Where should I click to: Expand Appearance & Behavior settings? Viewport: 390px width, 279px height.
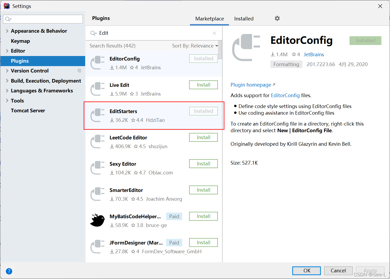(7, 31)
